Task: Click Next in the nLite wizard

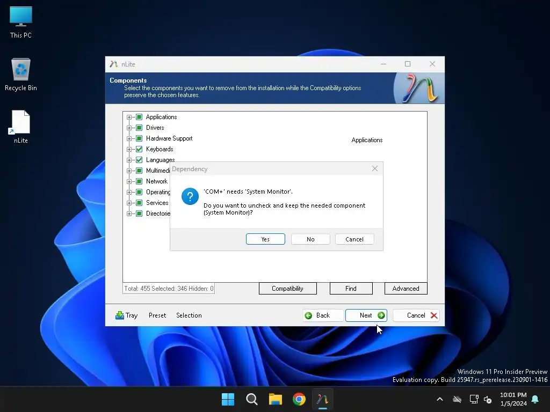Action: point(366,315)
